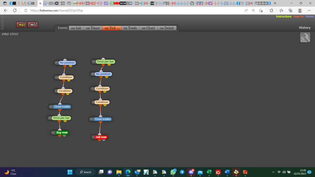
Task: Switch to the on Timer tab
Action: coord(93,28)
